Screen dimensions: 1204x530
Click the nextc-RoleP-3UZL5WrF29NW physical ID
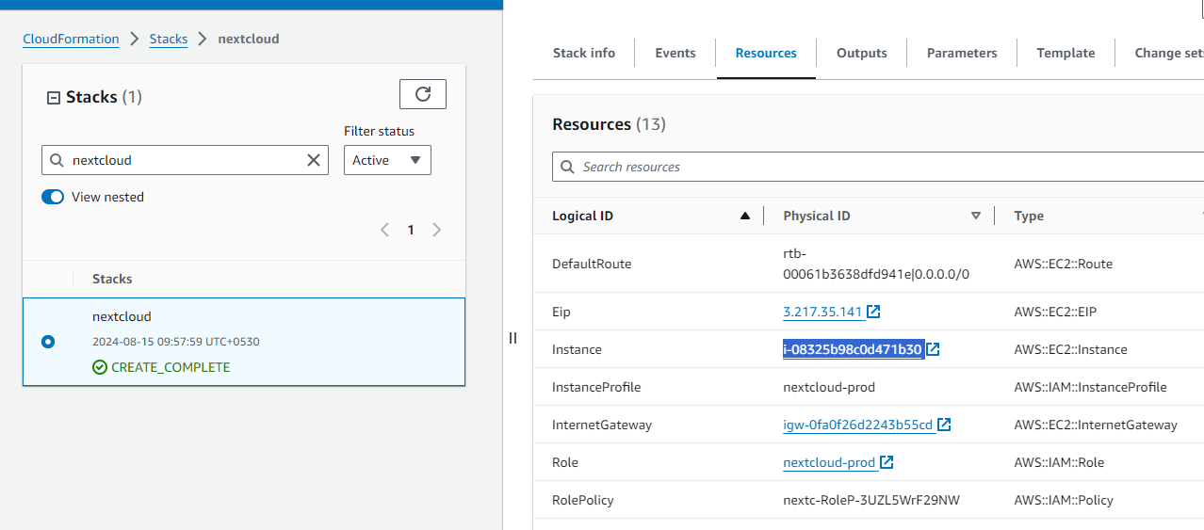[x=871, y=500]
